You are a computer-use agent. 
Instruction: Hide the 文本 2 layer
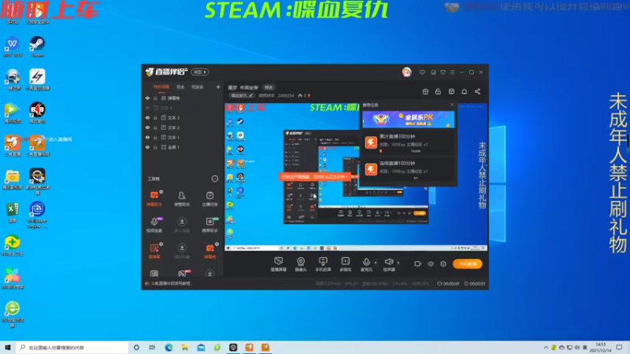pos(147,127)
